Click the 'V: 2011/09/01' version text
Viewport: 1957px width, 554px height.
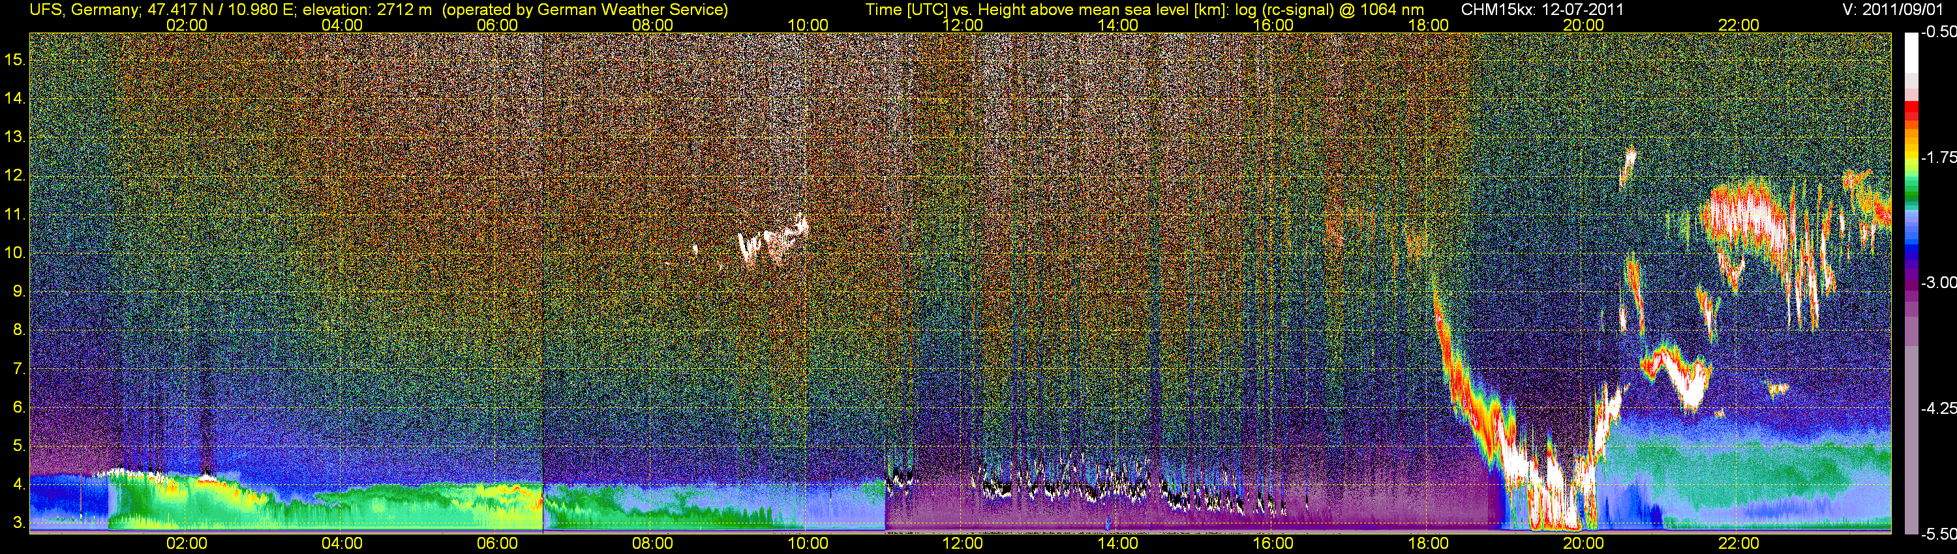(x=1892, y=10)
